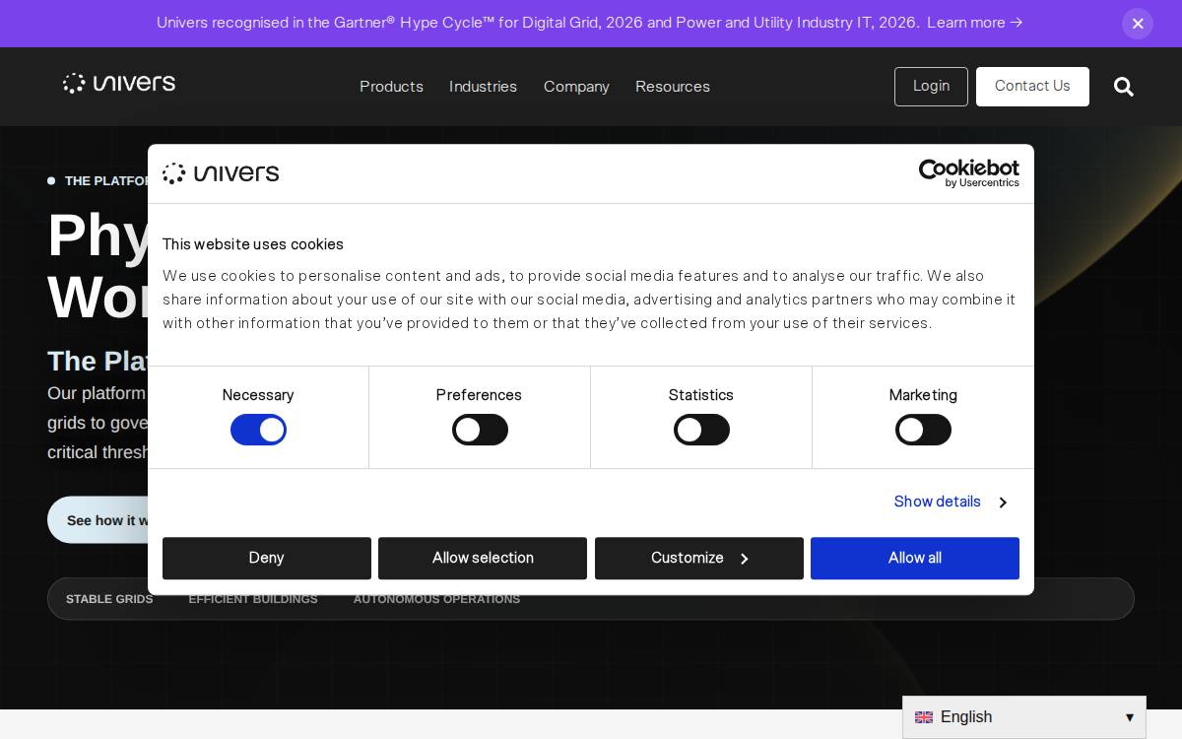Expand Show details in cookie dialog
This screenshot has width=1182, height=739.
point(951,502)
